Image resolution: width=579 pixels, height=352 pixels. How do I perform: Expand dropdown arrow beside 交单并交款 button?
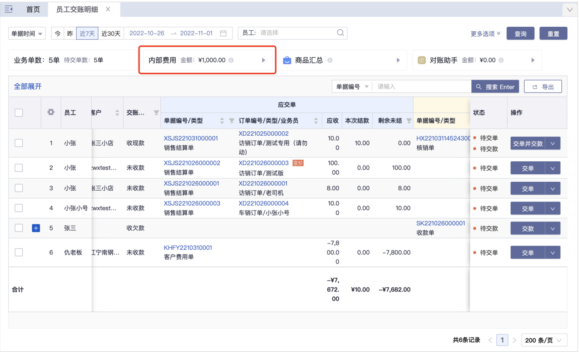(x=553, y=144)
